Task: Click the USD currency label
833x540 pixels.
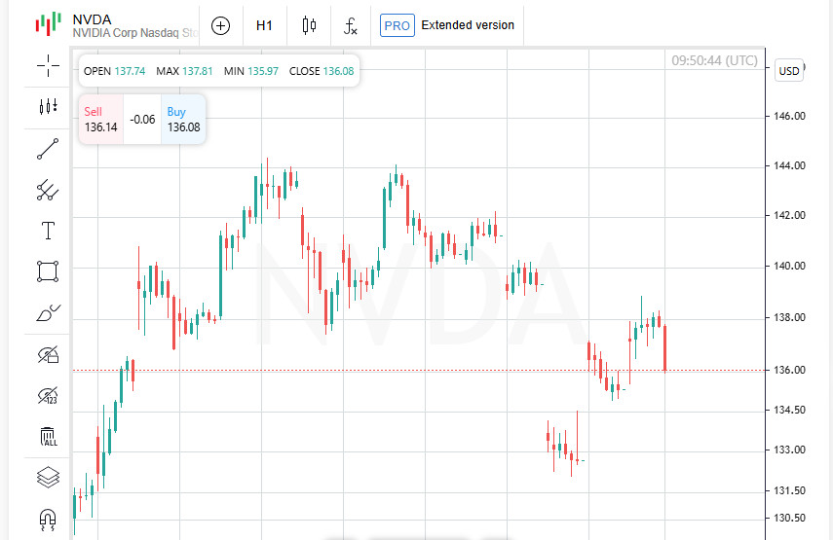Action: [x=789, y=71]
